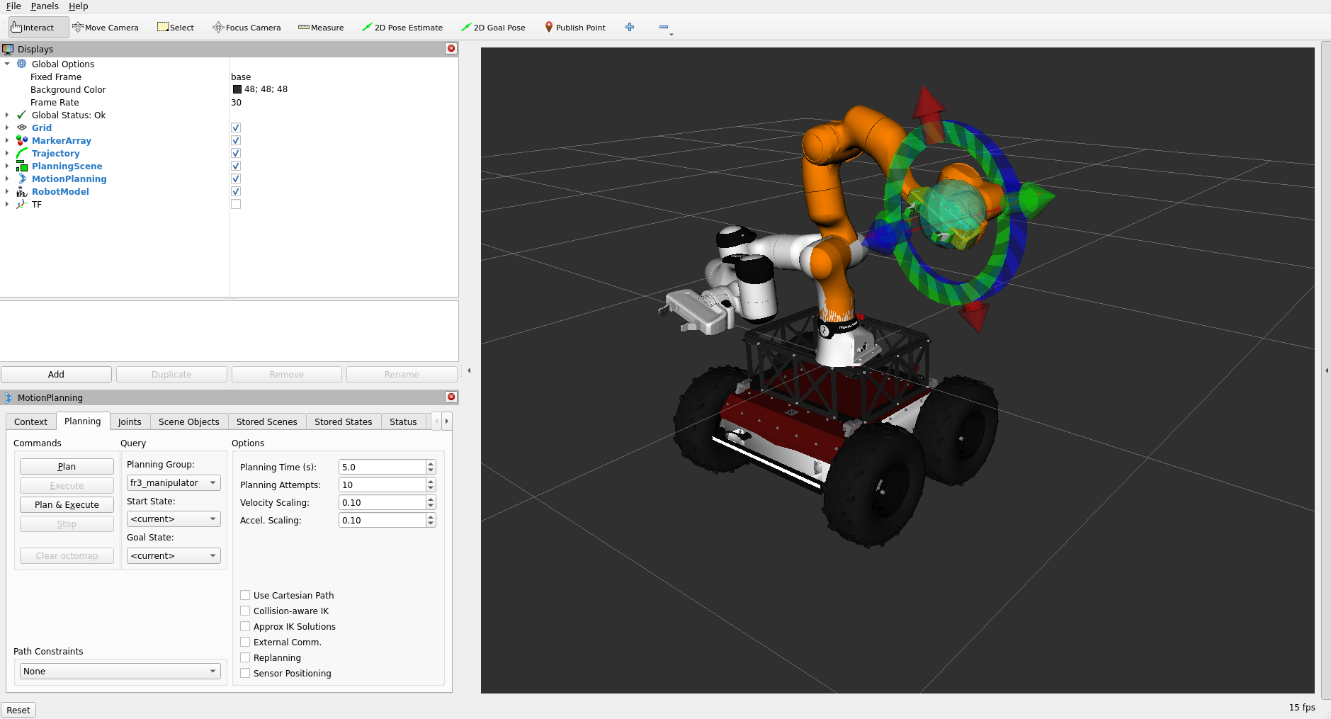Click the Add display button

[x=56, y=374]
